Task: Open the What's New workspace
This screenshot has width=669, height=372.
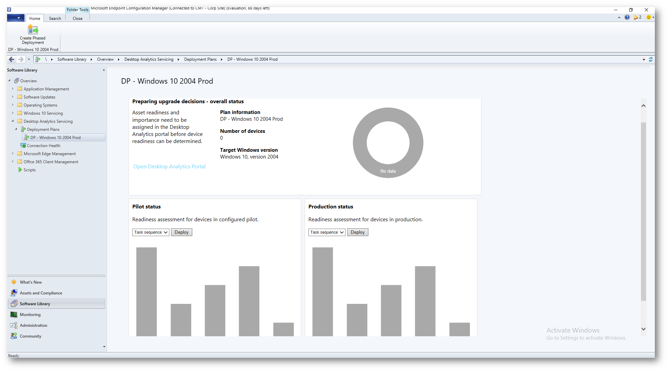Action: coord(56,282)
